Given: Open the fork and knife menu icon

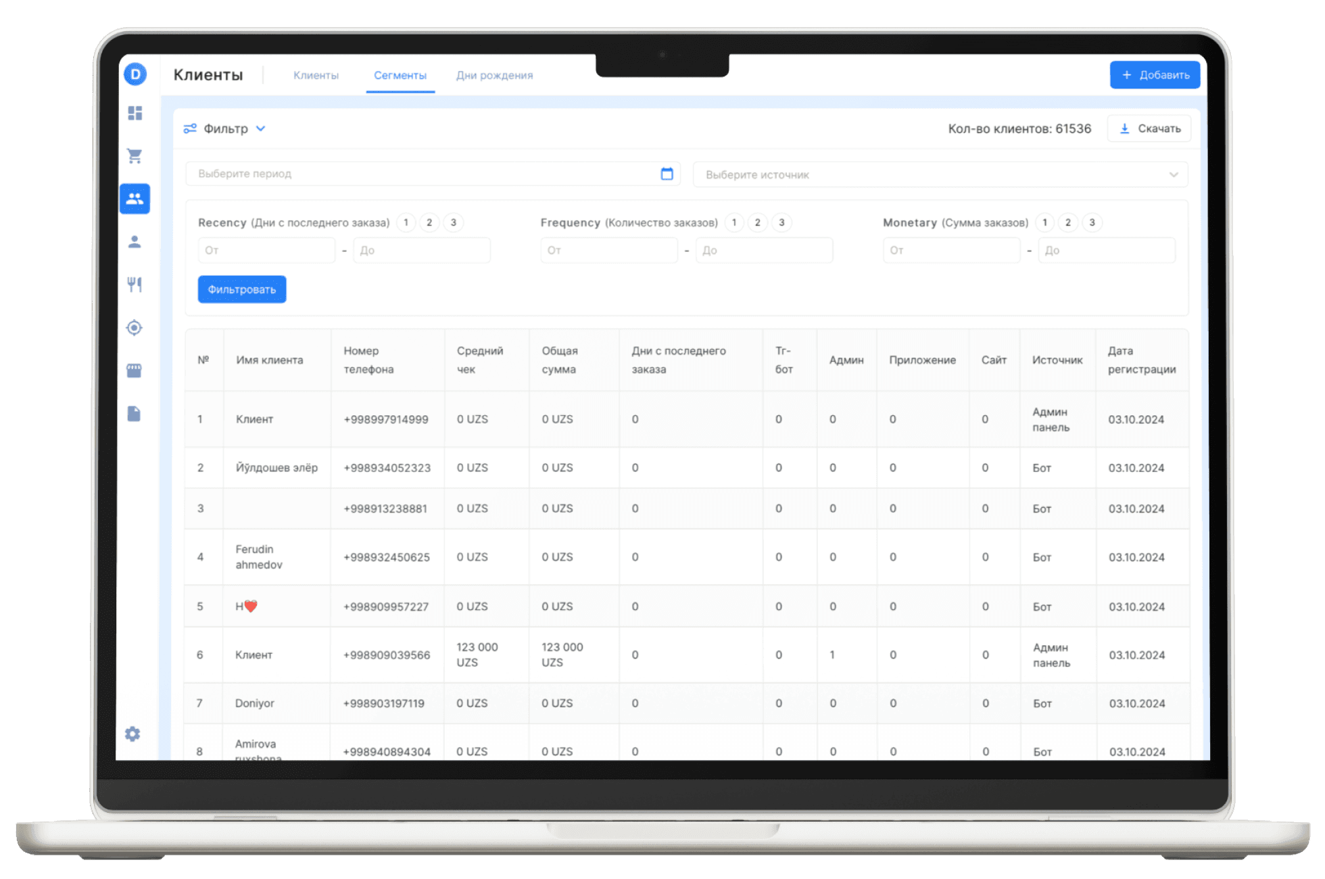Looking at the screenshot, I should (135, 285).
